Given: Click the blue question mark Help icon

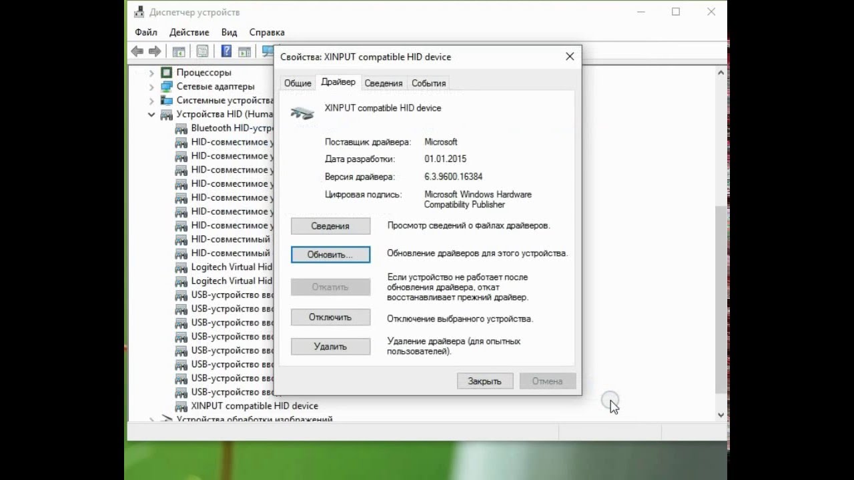Looking at the screenshot, I should coord(226,51).
